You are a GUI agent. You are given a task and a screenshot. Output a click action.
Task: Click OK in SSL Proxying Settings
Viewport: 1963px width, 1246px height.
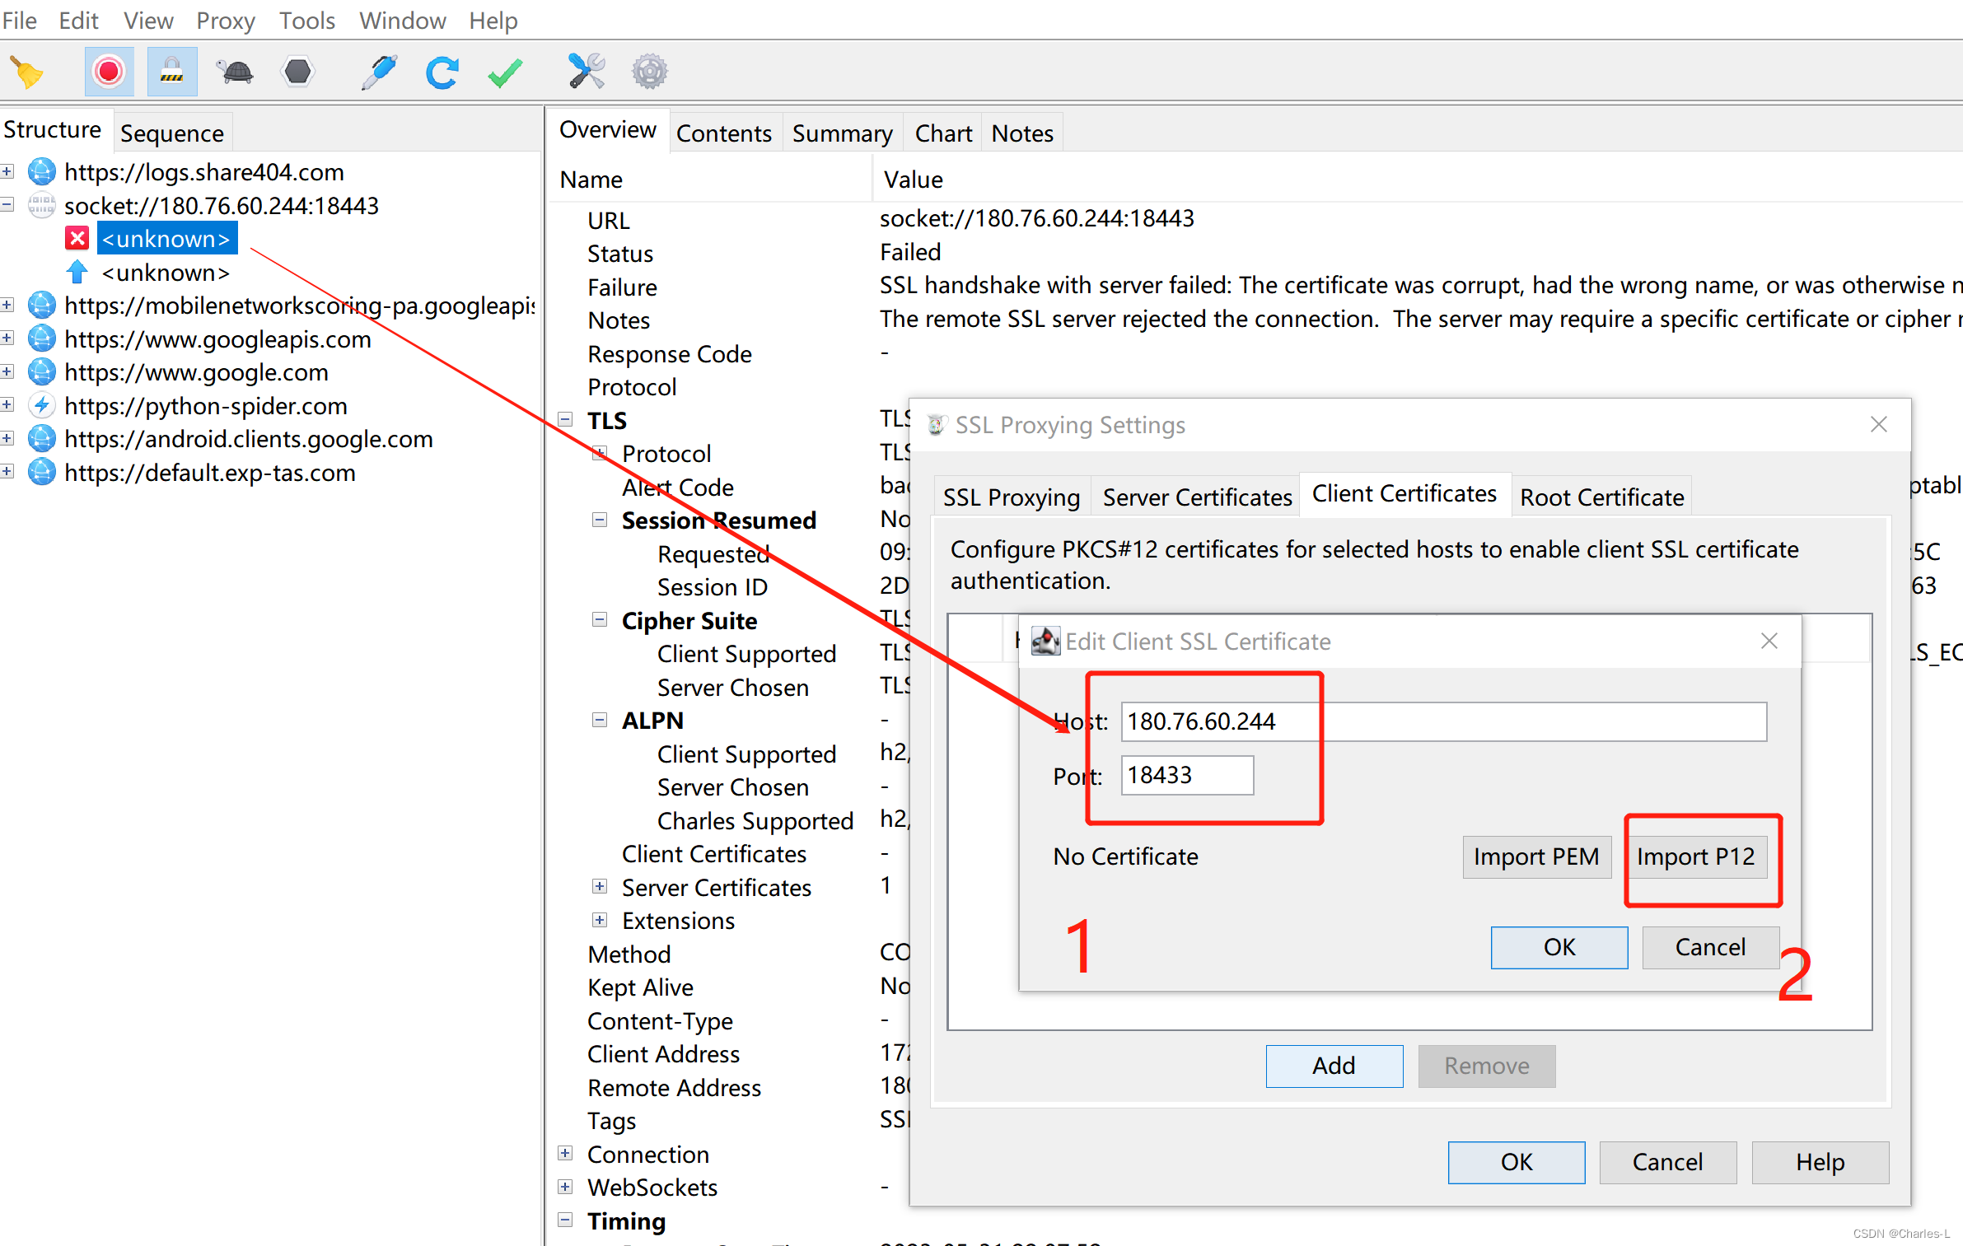click(x=1517, y=1163)
